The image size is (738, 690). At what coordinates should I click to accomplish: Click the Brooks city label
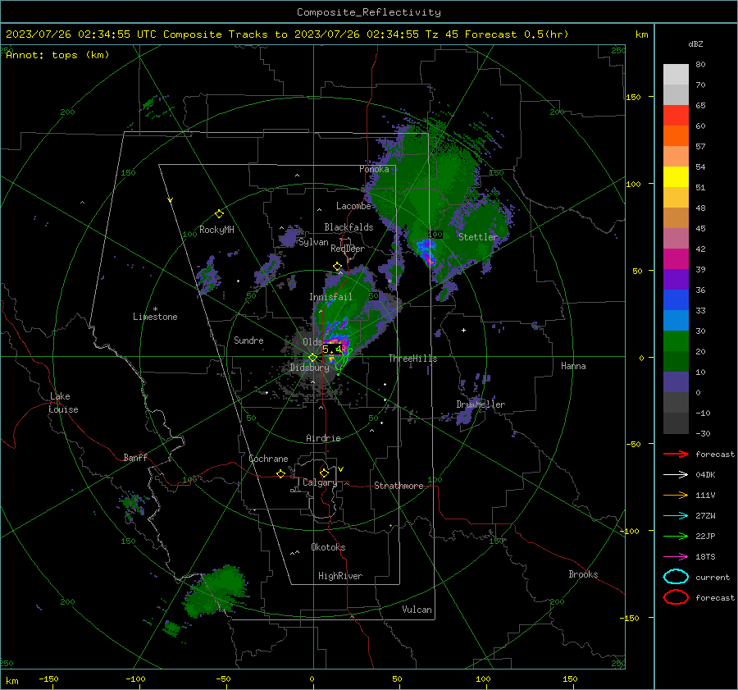coord(583,574)
